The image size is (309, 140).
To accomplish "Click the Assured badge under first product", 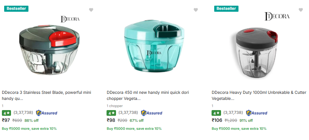I will coord(47,113).
